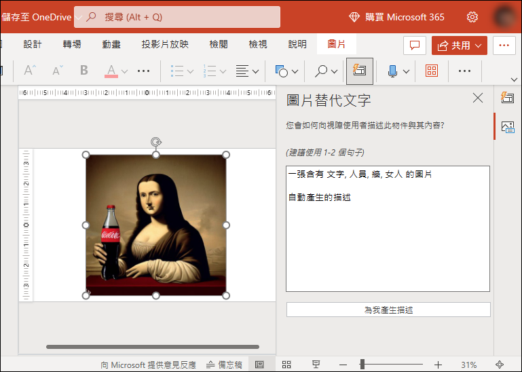The height and width of the screenshot is (372, 522).
Task: Select the 圖片 tab
Action: 337,44
